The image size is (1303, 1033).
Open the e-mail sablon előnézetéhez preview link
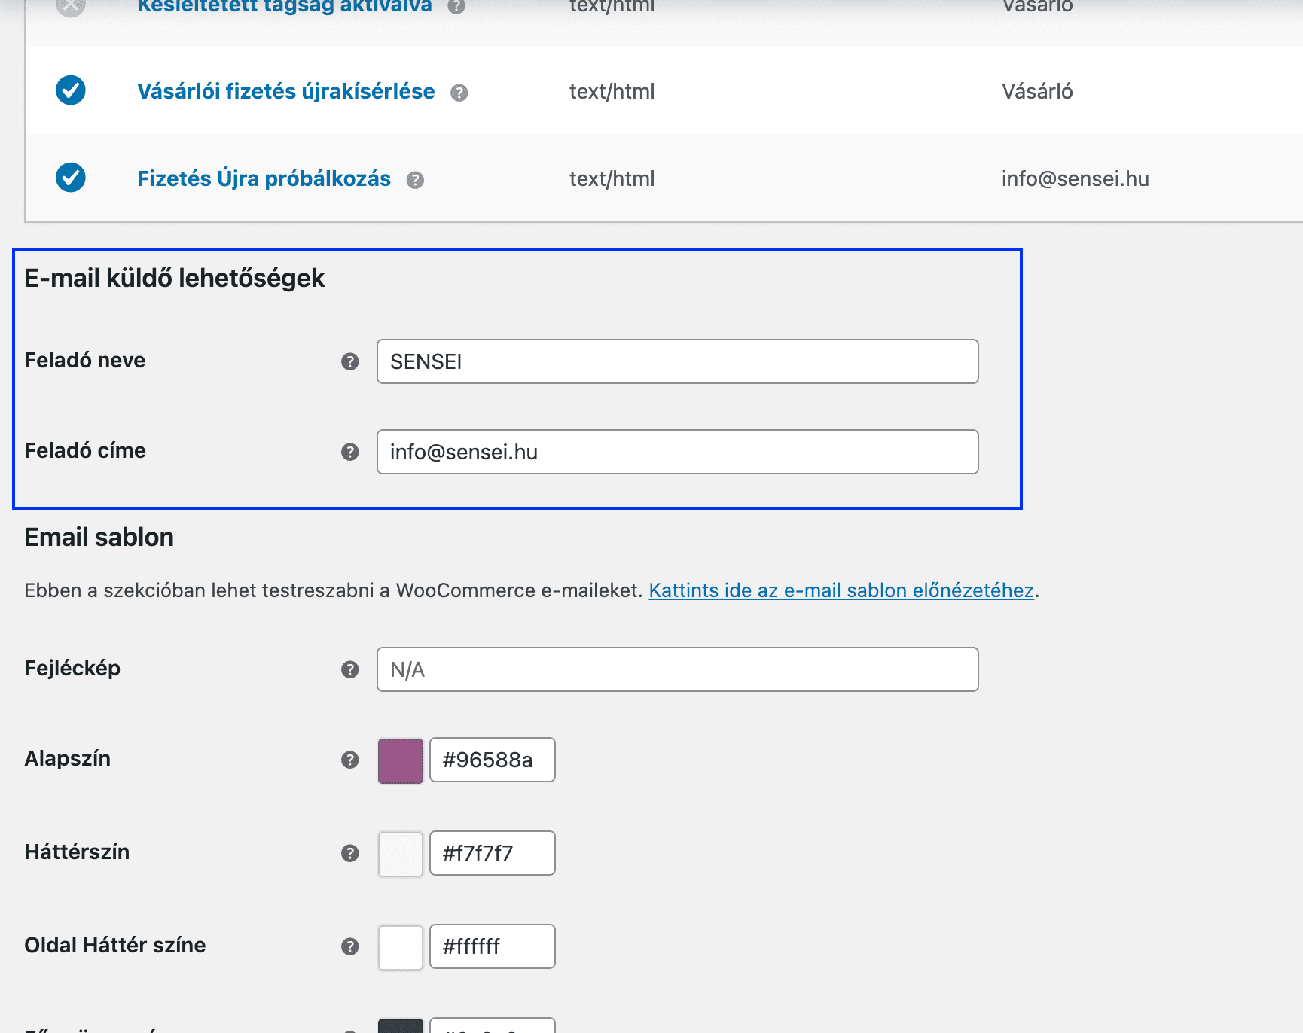(x=841, y=590)
